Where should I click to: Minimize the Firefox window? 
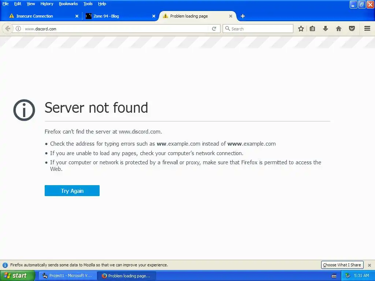[x=353, y=4]
